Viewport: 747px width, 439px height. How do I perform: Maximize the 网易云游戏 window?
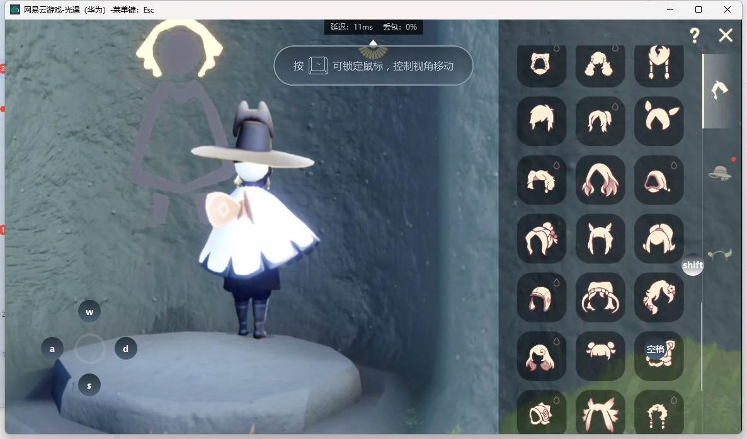coord(699,9)
